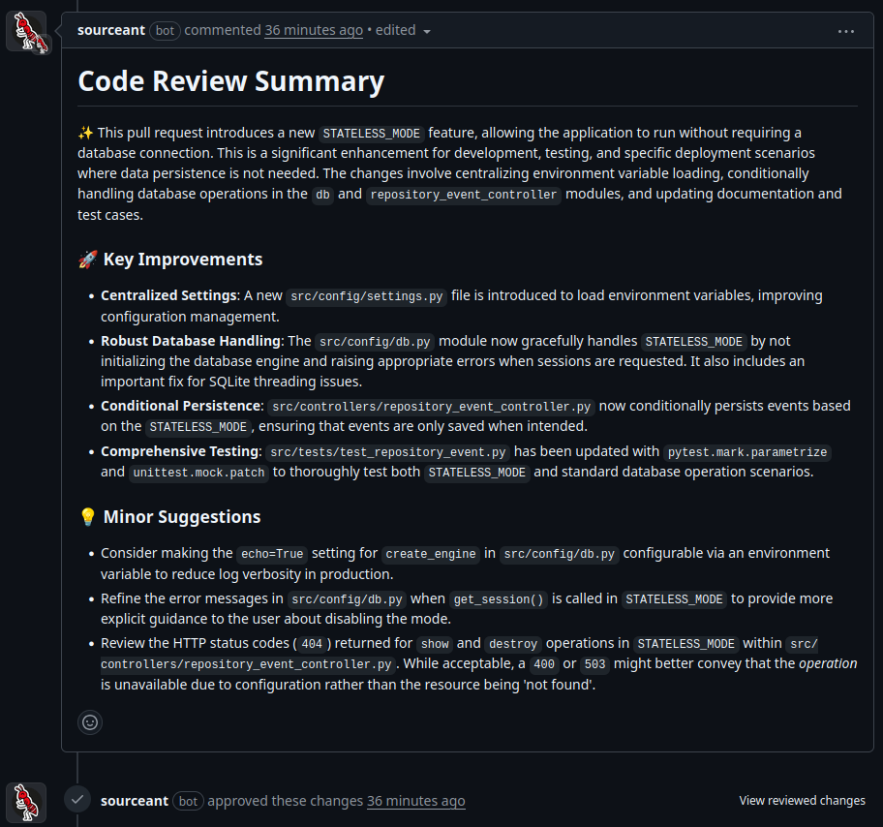883x827 pixels.
Task: Click the Conditional Persistence bold text
Action: (x=181, y=406)
